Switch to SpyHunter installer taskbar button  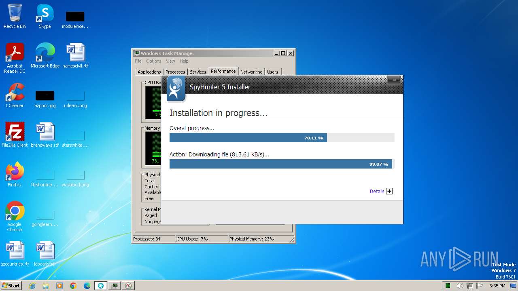point(101,286)
